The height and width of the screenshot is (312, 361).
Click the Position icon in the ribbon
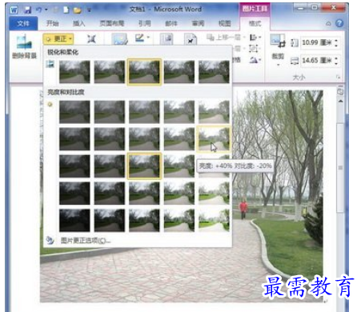pyautogui.click(x=166, y=39)
